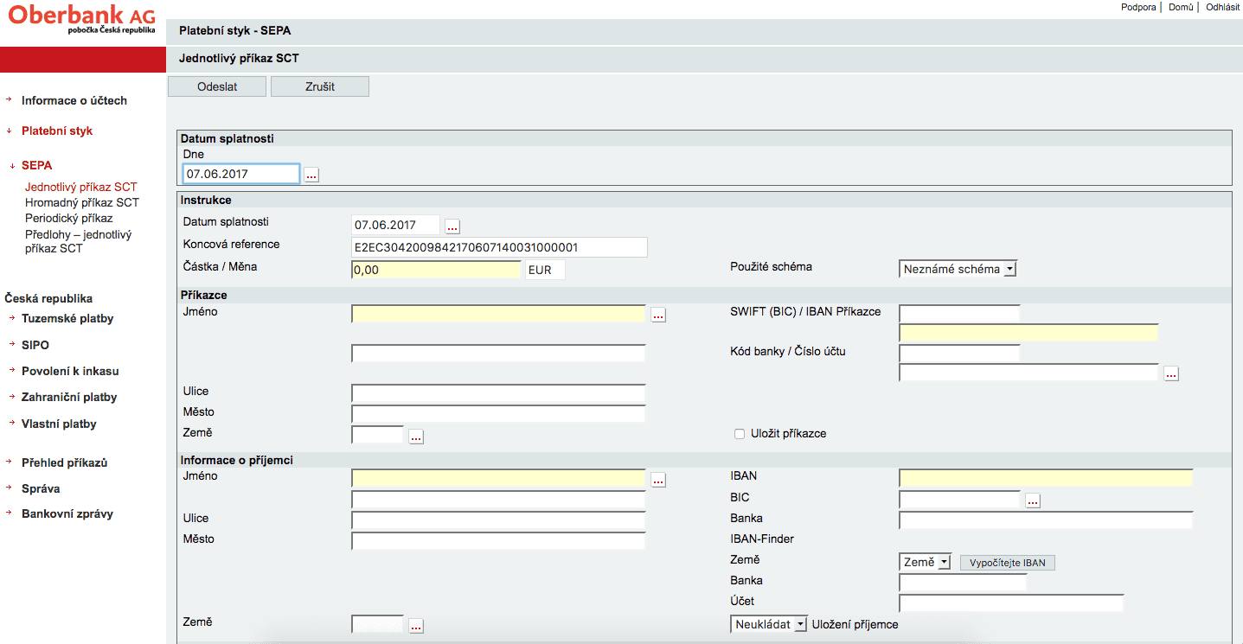Expand Tuzemské platby section
The height and width of the screenshot is (644, 1243).
(x=67, y=318)
